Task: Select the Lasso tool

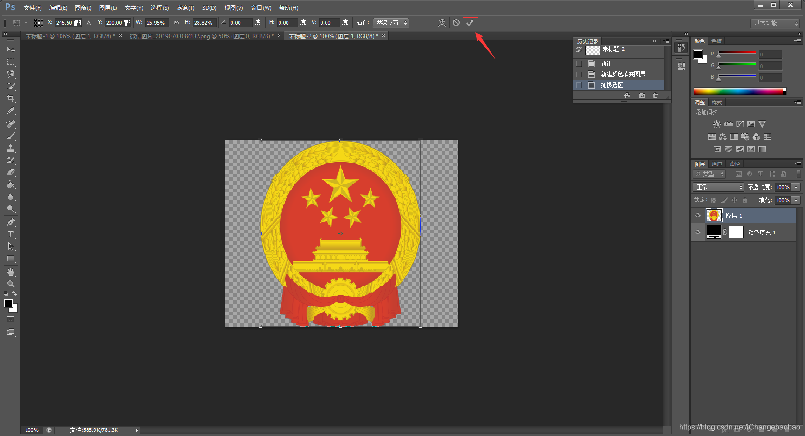Action: pos(11,74)
